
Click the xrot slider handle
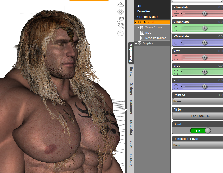204,57
